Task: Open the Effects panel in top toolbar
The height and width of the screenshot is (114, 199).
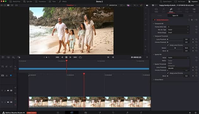Action: coord(63,2)
